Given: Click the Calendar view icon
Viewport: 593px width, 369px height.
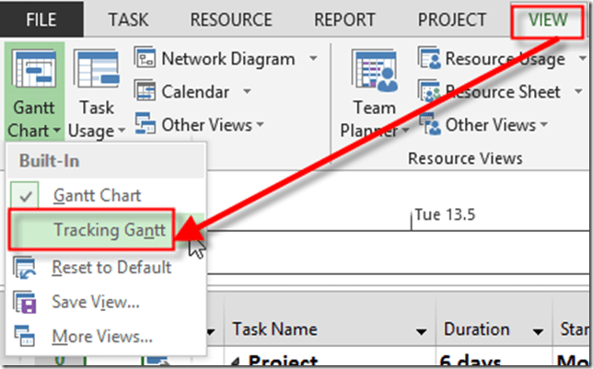Looking at the screenshot, I should pos(146,91).
